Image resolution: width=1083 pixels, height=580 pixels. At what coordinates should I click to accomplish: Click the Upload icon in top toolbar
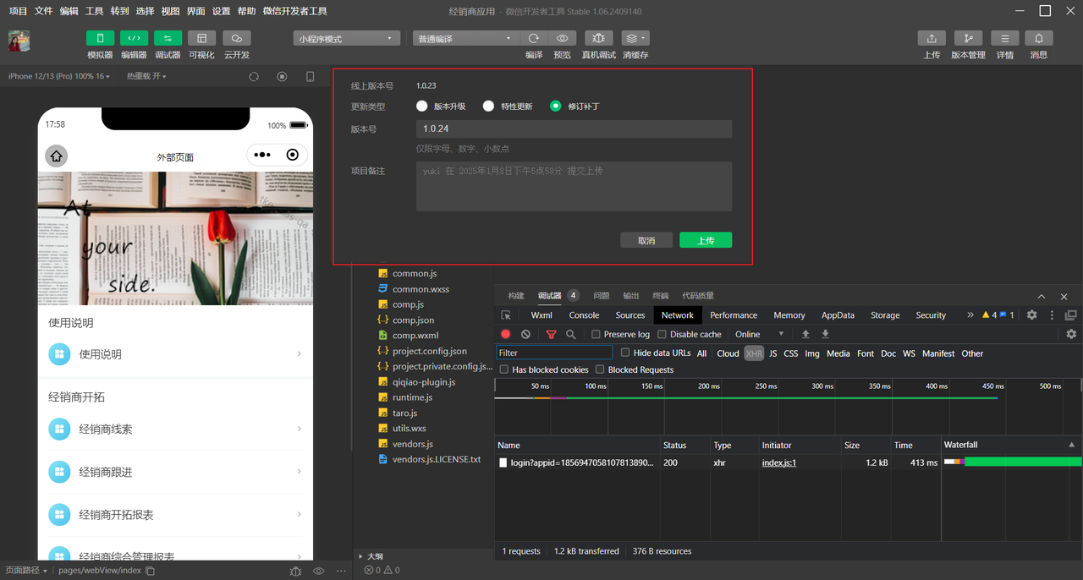pos(932,39)
